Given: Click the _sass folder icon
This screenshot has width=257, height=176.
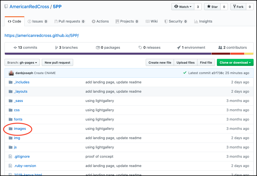Looking at the screenshot, I should tap(11, 101).
